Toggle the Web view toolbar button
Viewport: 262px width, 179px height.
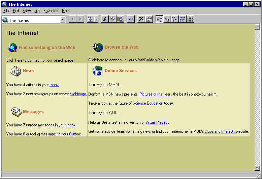tap(159, 19)
